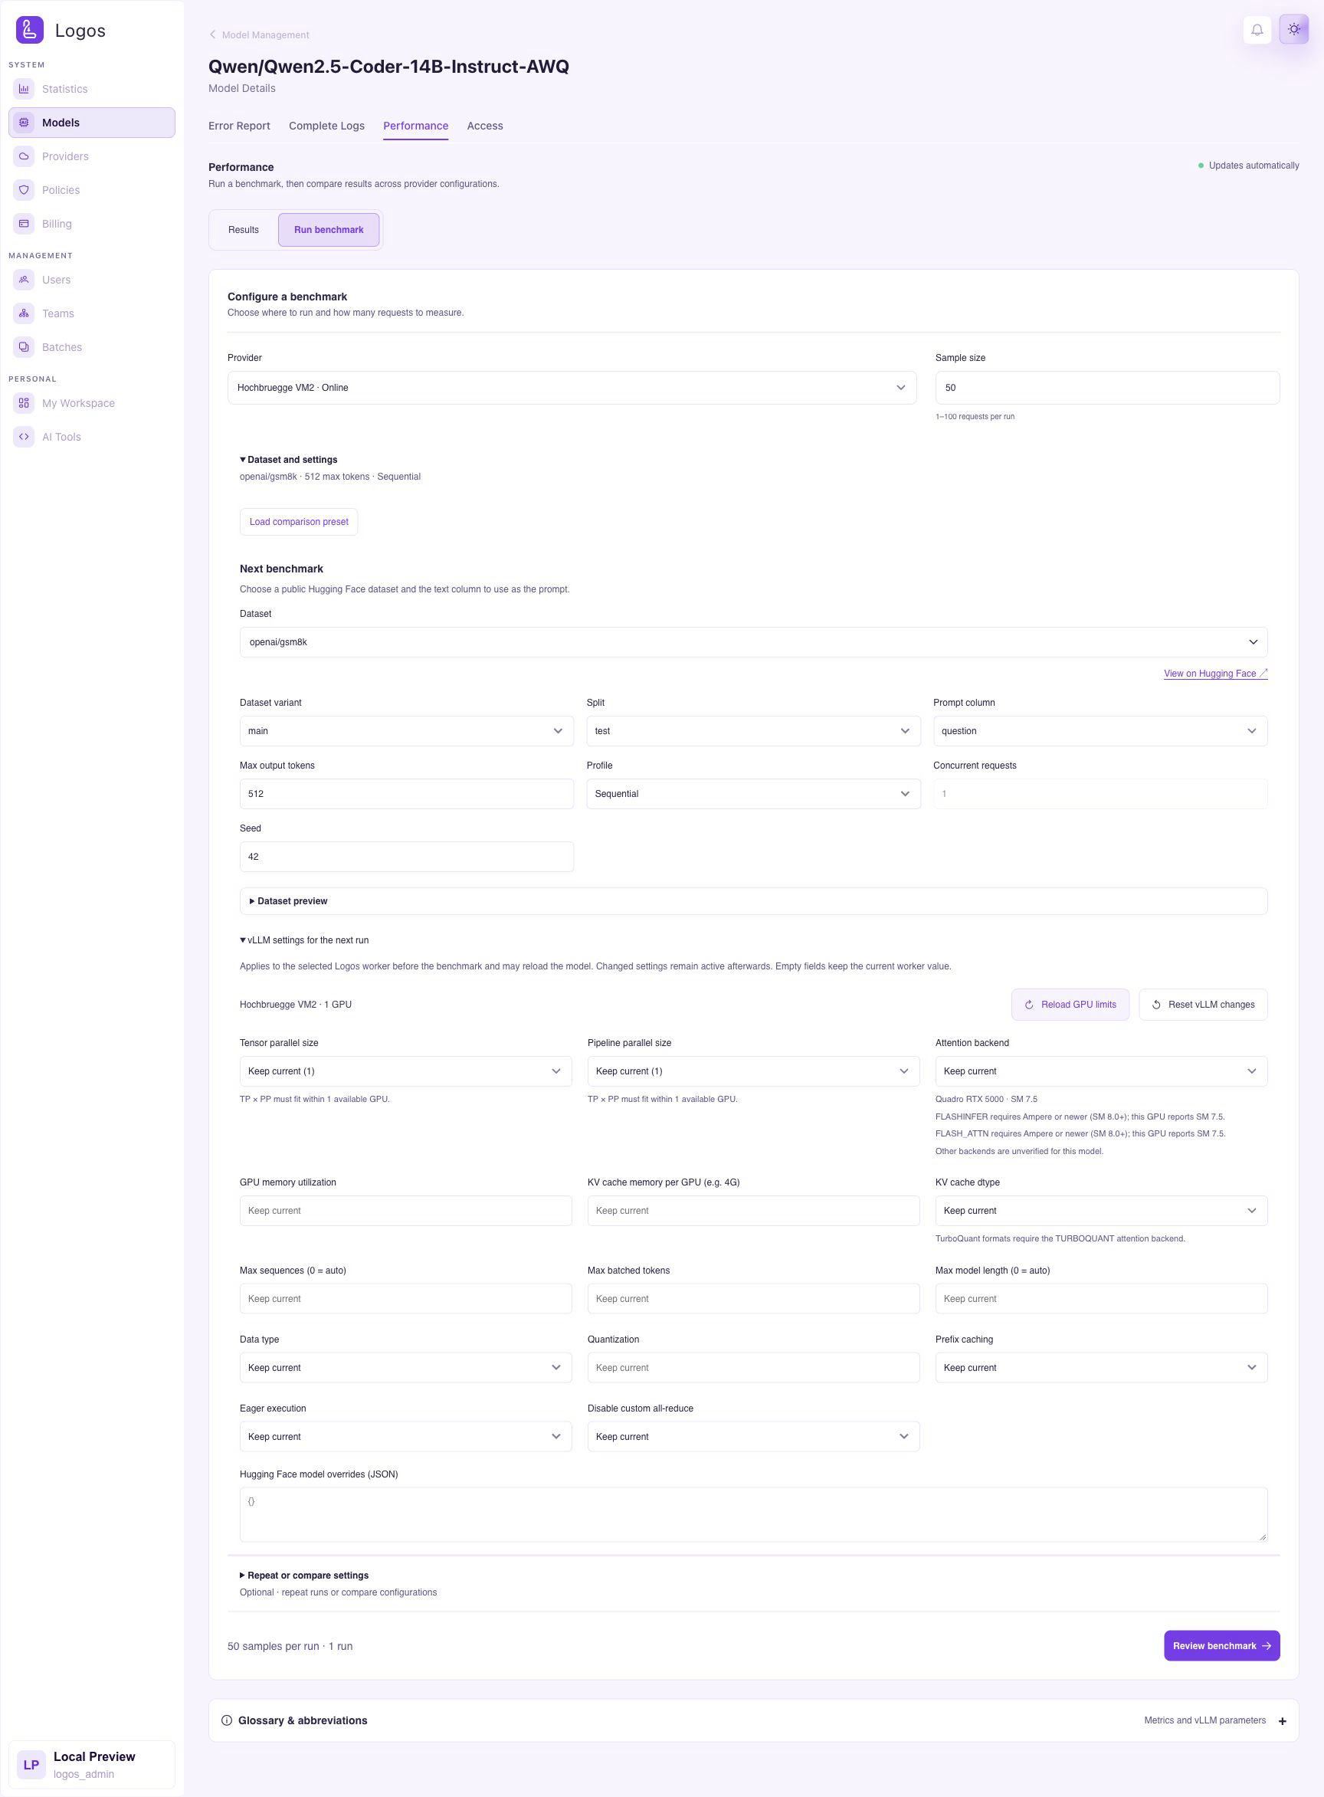Select the Performance tab

[x=415, y=126]
